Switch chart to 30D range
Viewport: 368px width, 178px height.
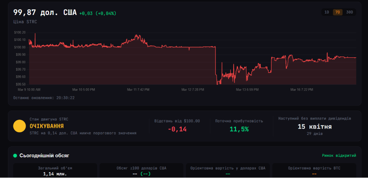point(350,12)
